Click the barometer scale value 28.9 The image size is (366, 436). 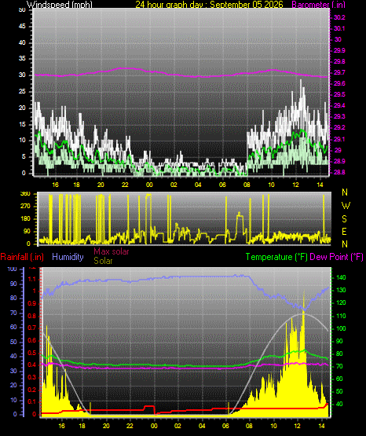(x=339, y=161)
